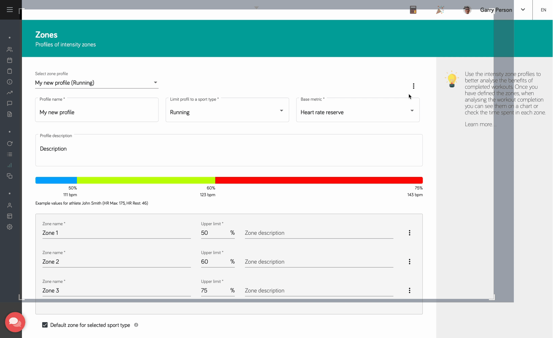The height and width of the screenshot is (338, 553).
Task: Open the Base metric dropdown
Action: pyautogui.click(x=358, y=112)
